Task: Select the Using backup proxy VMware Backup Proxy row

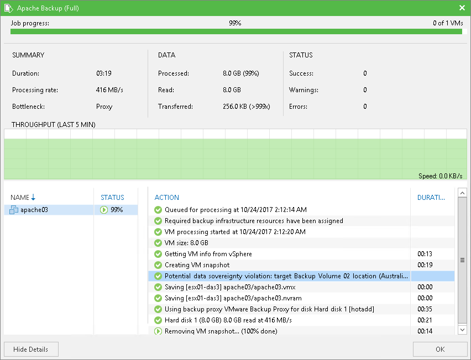Action: click(301, 309)
